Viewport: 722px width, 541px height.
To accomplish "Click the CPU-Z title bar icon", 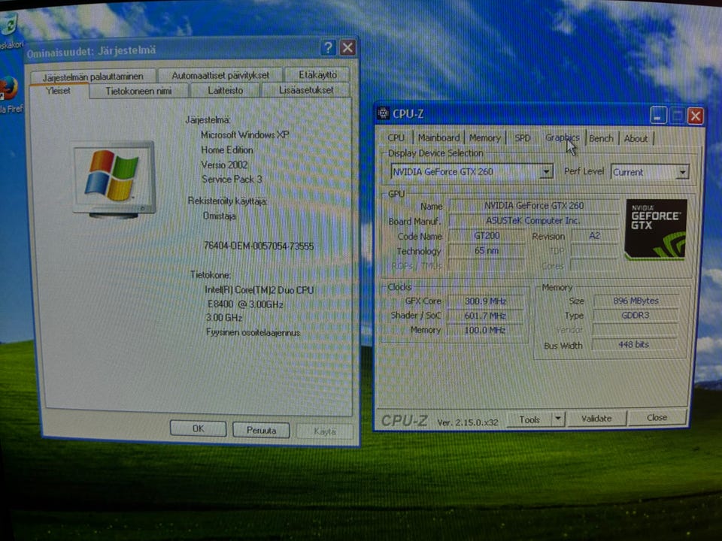I will tap(383, 113).
